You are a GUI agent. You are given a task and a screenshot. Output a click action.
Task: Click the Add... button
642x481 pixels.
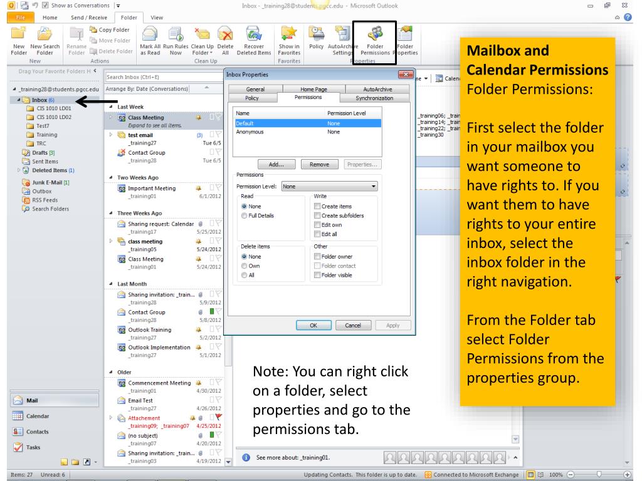[276, 165]
